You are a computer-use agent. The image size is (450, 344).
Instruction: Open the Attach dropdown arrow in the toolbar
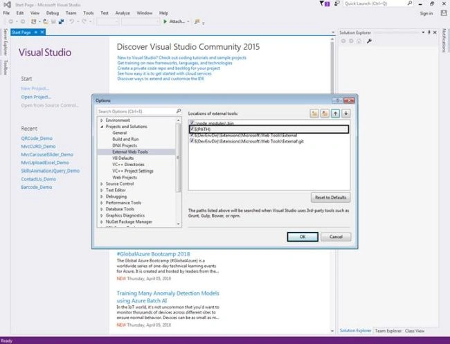coord(188,21)
